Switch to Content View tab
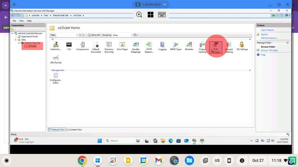The height and width of the screenshot is (167, 298). pos(74,130)
